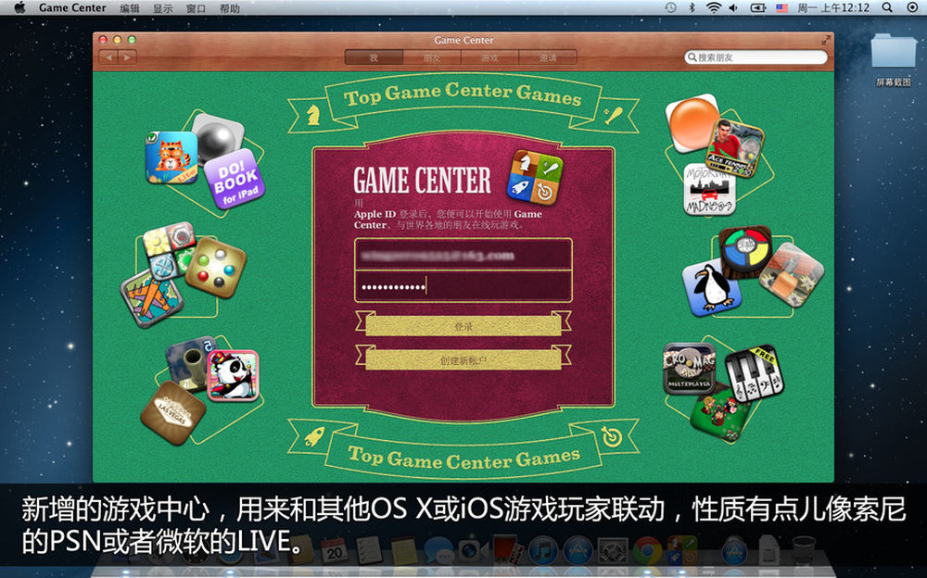This screenshot has width=927, height=578.
Task: Click the back navigation arrow
Action: 108,57
